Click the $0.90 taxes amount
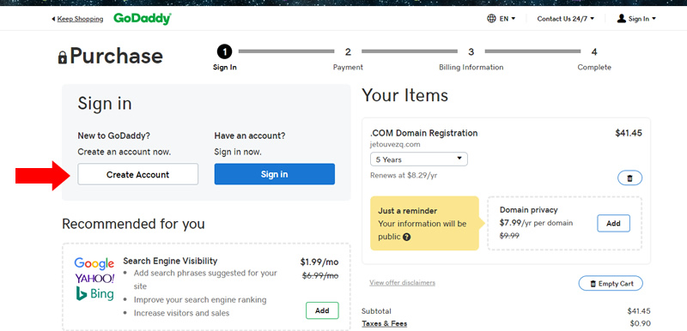Image resolution: width=687 pixels, height=331 pixels. coord(640,323)
